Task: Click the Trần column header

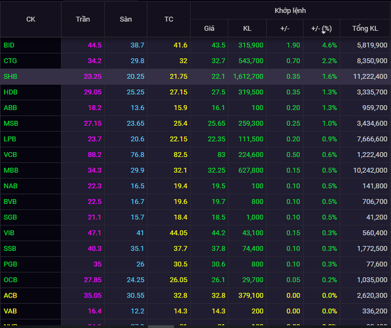Action: pyautogui.click(x=82, y=19)
